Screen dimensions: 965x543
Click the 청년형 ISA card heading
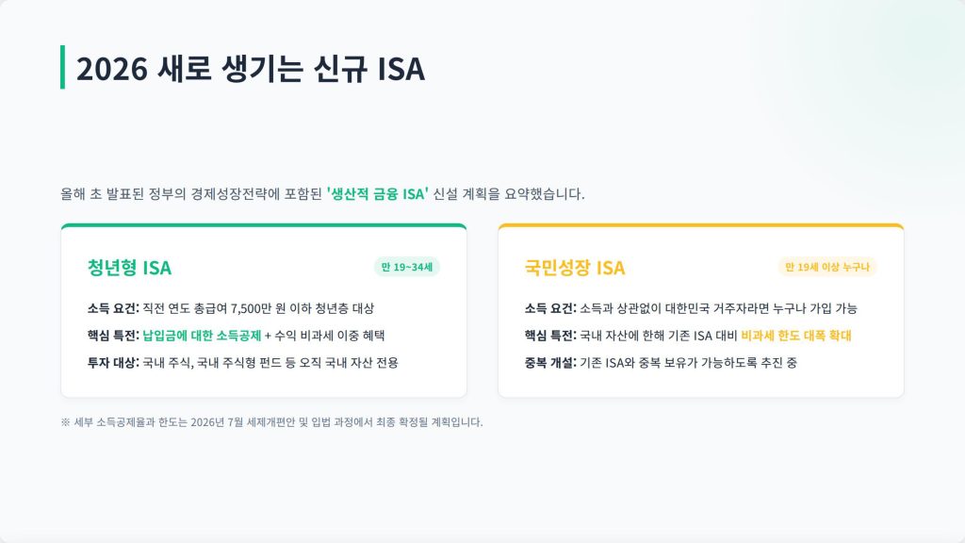129,268
